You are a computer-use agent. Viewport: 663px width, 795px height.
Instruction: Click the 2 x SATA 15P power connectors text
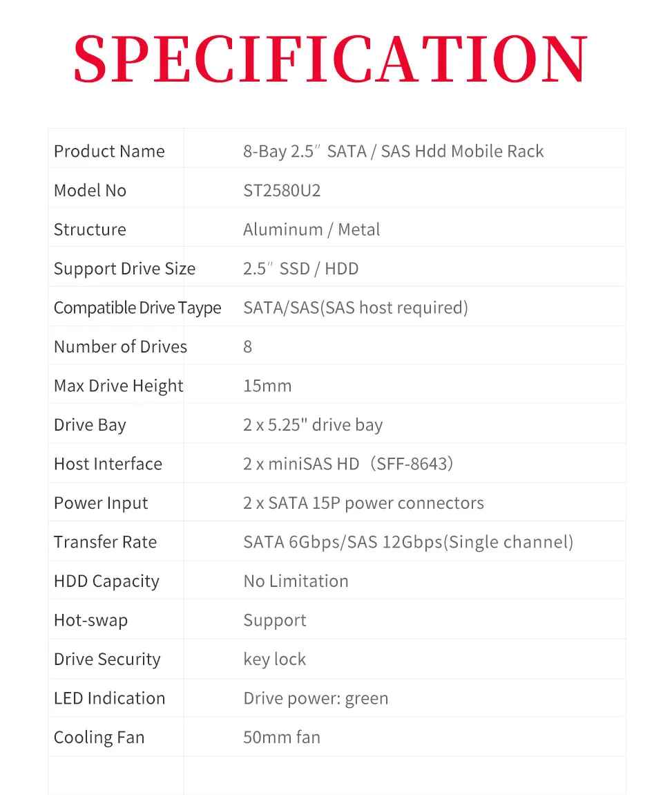[363, 503]
